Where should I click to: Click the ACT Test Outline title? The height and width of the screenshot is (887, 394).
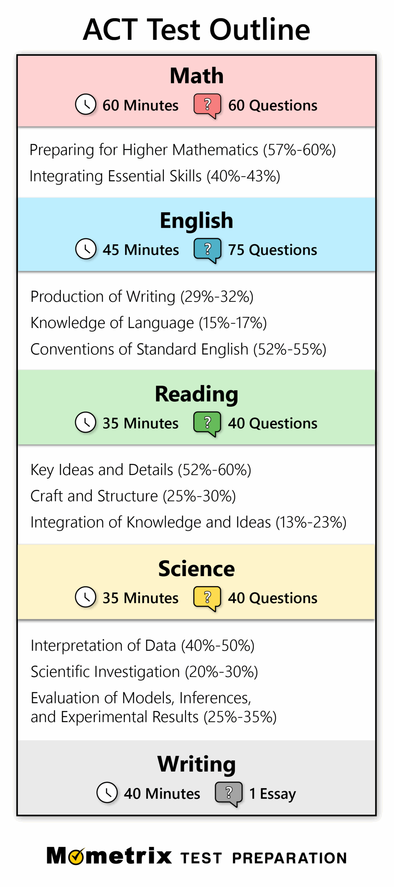point(196,29)
